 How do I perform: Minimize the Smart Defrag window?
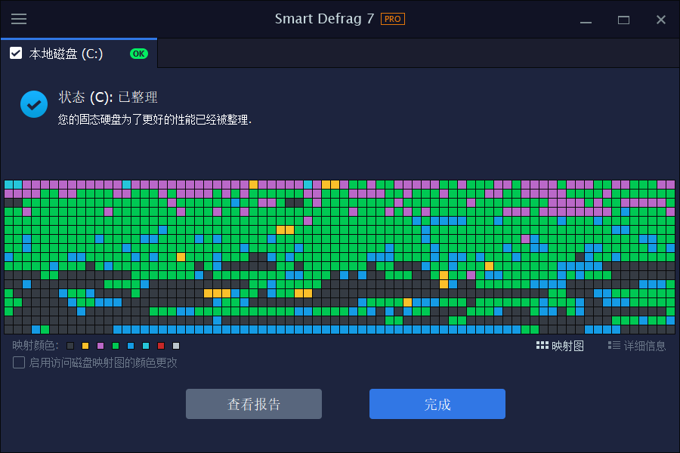585,20
